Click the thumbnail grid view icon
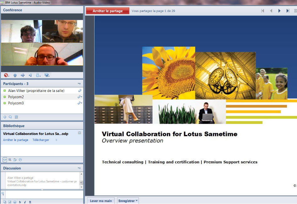This screenshot has width=297, height=204. (295, 11)
